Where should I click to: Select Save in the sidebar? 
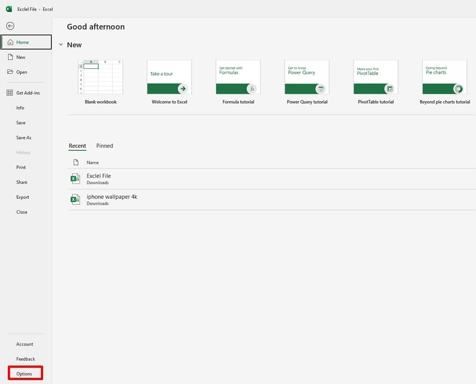(21, 123)
